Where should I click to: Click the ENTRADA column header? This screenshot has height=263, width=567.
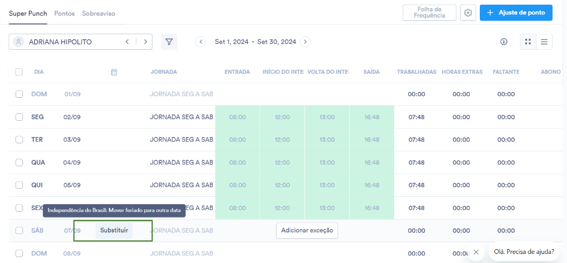coord(237,72)
